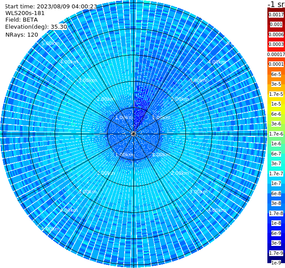
Task: Select the upper-right 1.00km ring label
Action: pyautogui.click(x=161, y=117)
